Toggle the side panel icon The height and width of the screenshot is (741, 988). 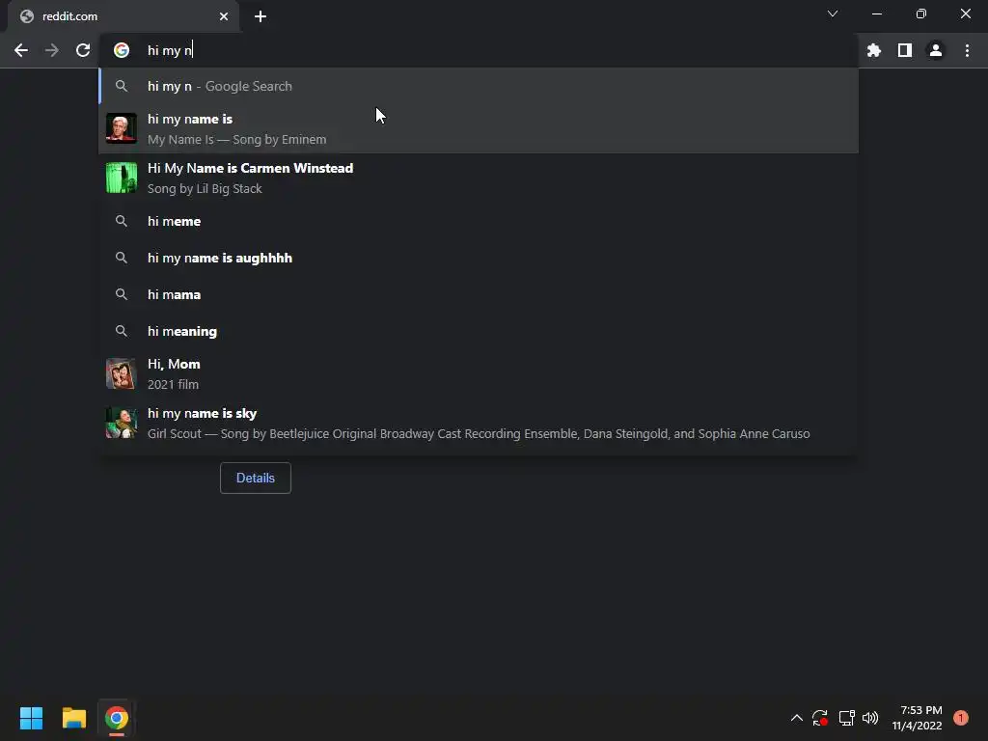(905, 50)
